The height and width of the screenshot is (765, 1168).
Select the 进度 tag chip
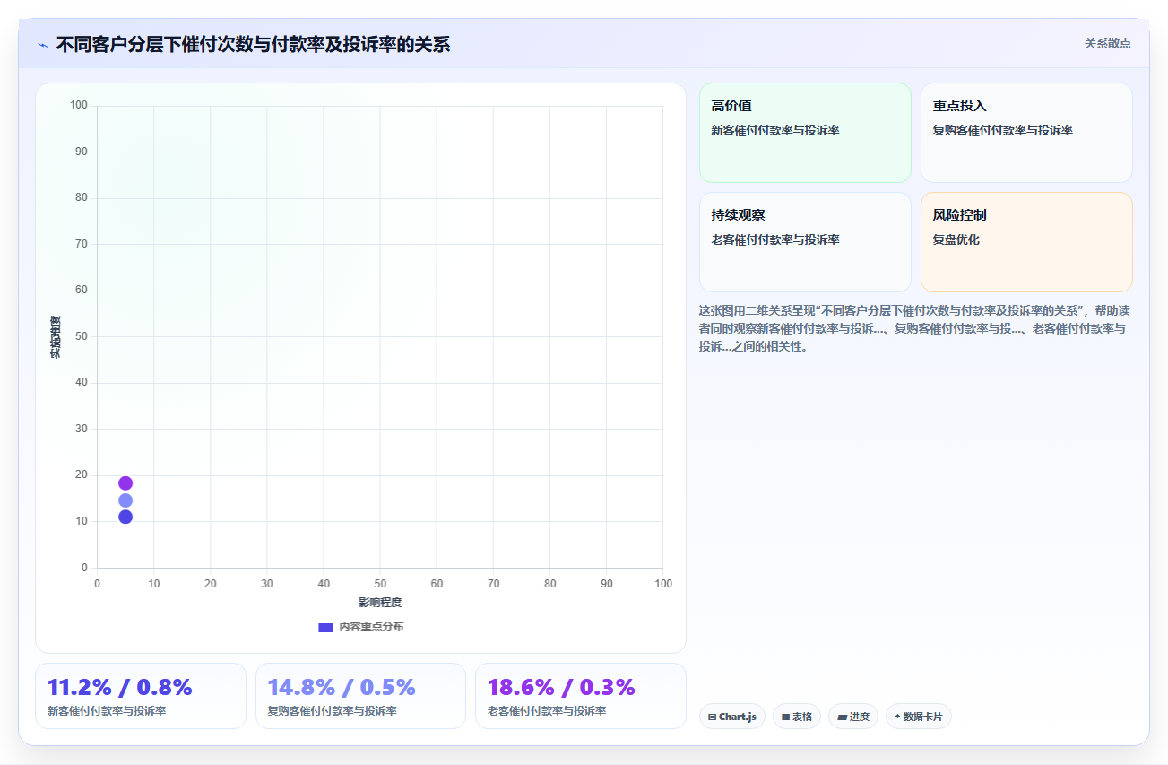tap(852, 717)
